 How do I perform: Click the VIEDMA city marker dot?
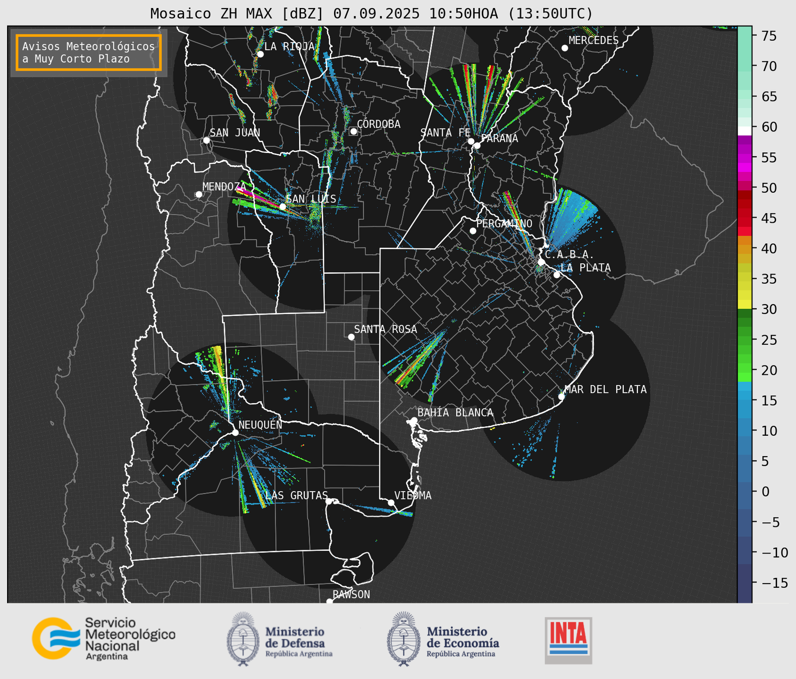tap(391, 502)
